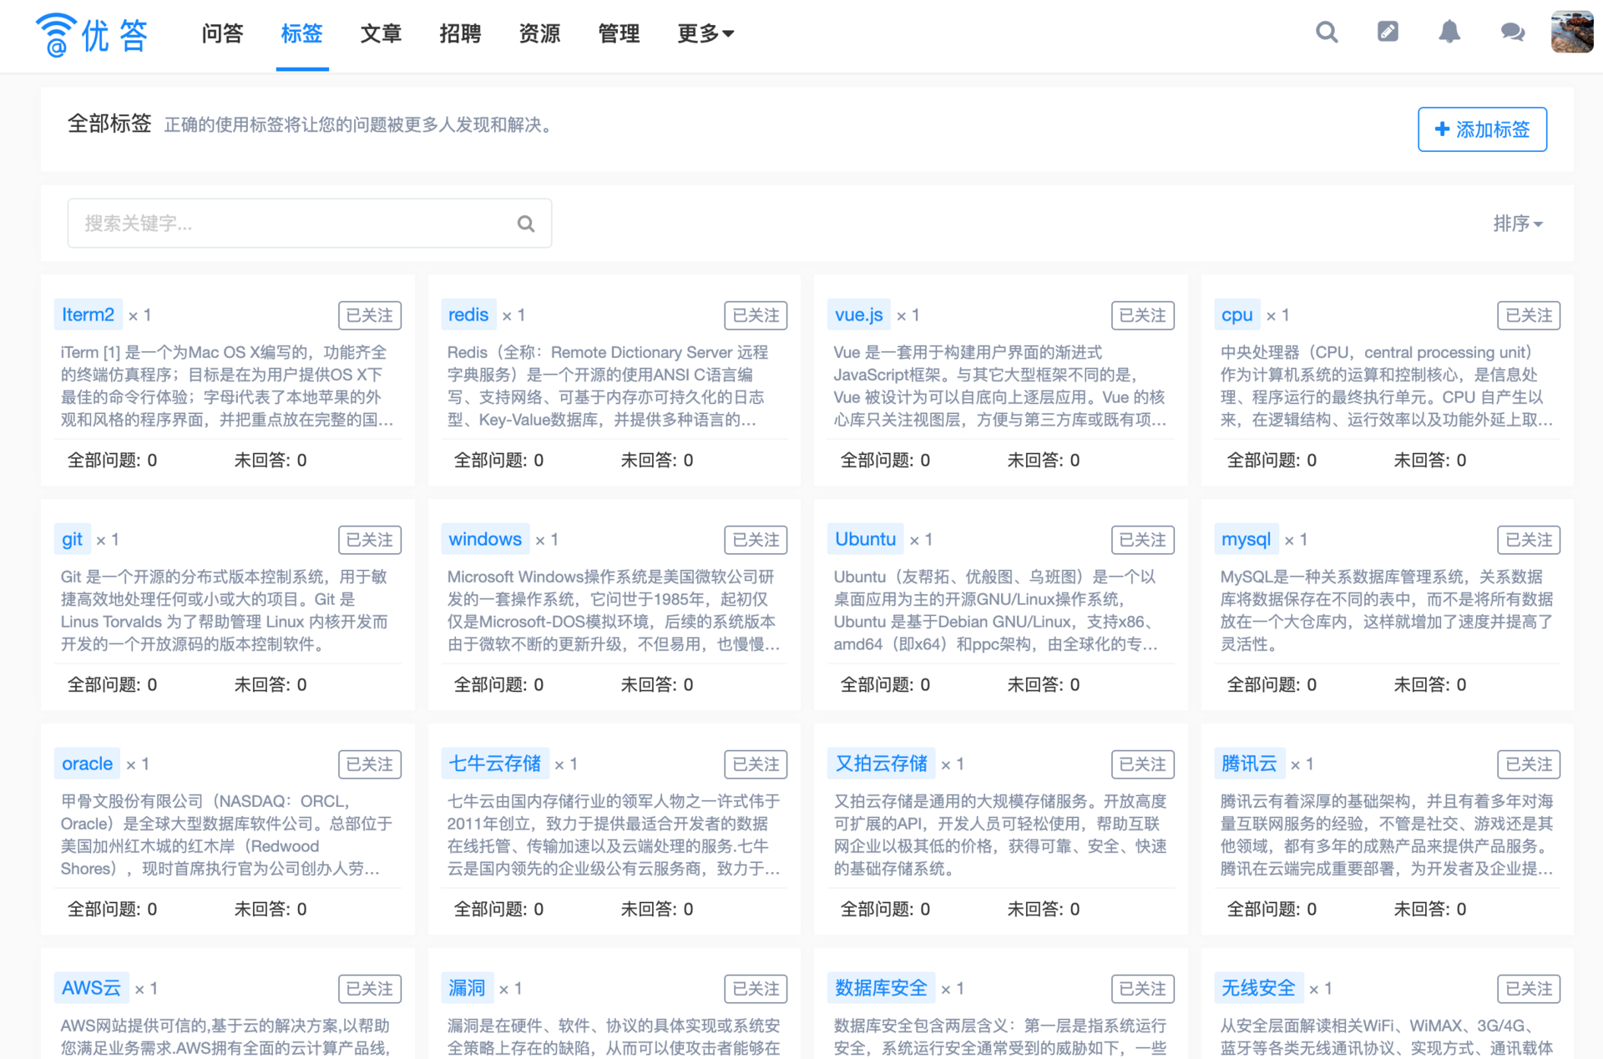Toggle 已关注 on Iterm2 card
Screen dimensions: 1603x1059
[370, 315]
